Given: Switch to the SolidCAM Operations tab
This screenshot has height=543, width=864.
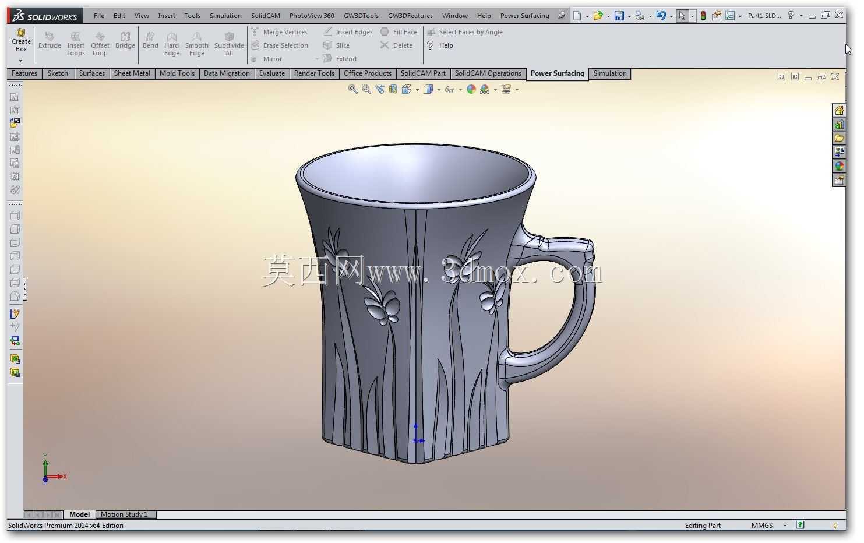Looking at the screenshot, I should click(x=488, y=73).
